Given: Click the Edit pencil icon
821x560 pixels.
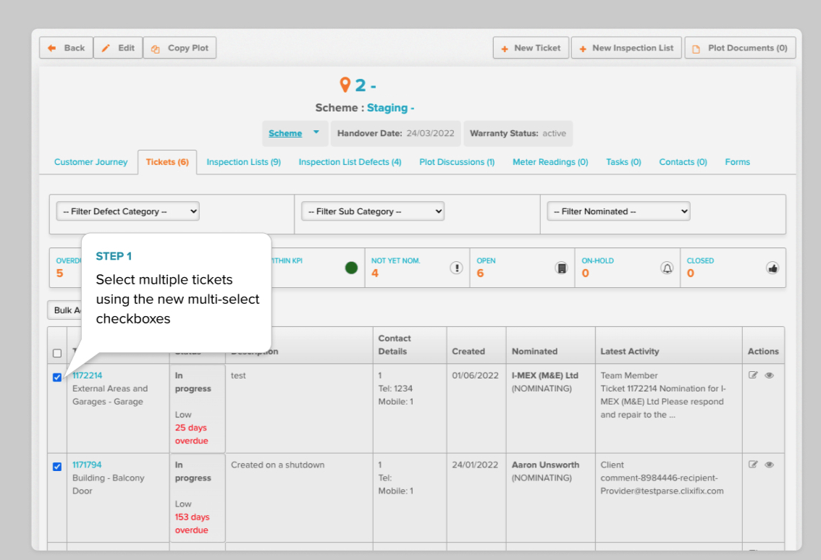Looking at the screenshot, I should pos(106,48).
